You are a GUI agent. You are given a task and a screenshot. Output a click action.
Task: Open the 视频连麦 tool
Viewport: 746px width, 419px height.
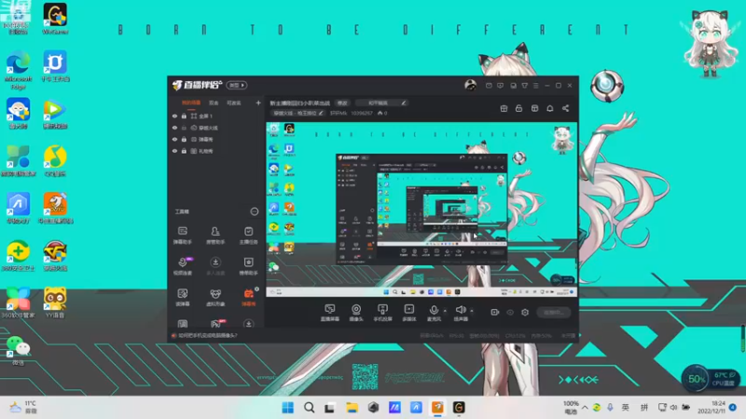tap(182, 266)
